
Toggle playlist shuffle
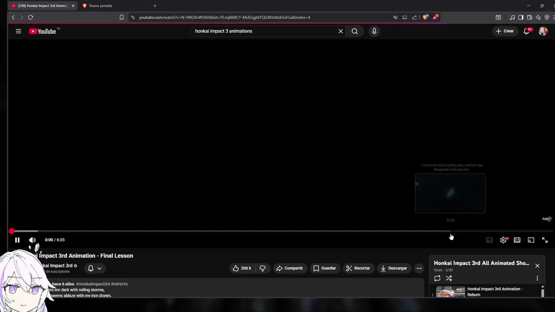pos(449,278)
